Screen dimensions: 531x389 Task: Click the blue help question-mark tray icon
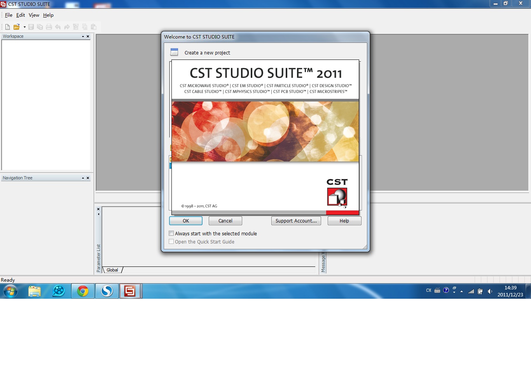coord(446,290)
